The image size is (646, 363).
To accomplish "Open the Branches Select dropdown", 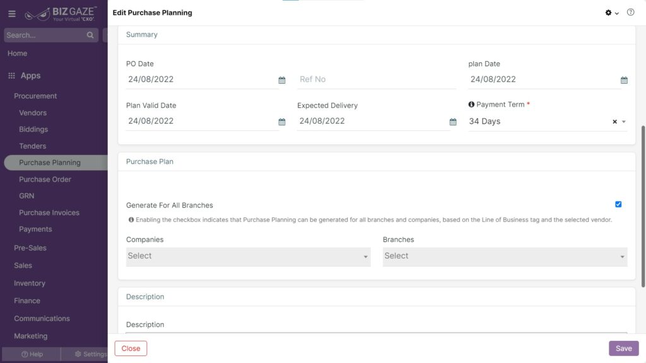I will coord(505,256).
